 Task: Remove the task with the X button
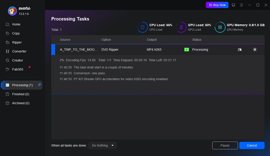pos(255,50)
